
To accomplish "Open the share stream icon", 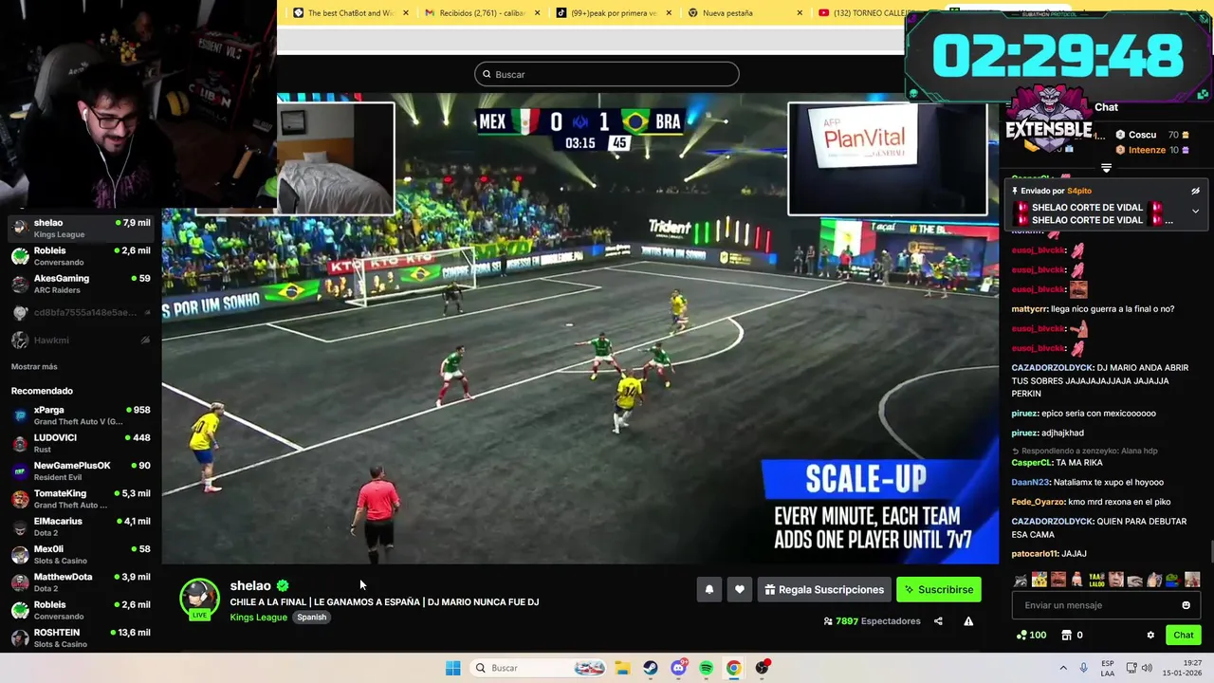I will pos(938,621).
